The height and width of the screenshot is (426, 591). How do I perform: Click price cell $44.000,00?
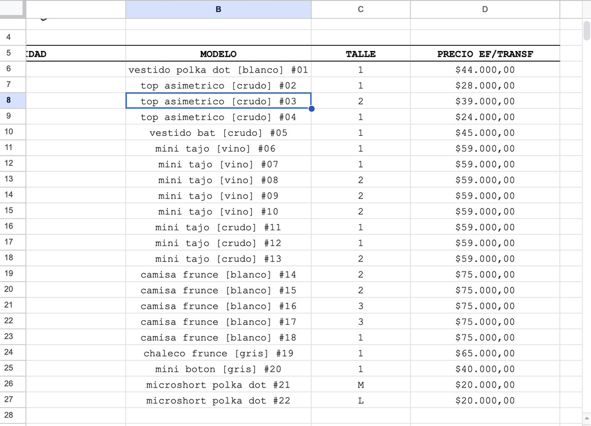(485, 70)
